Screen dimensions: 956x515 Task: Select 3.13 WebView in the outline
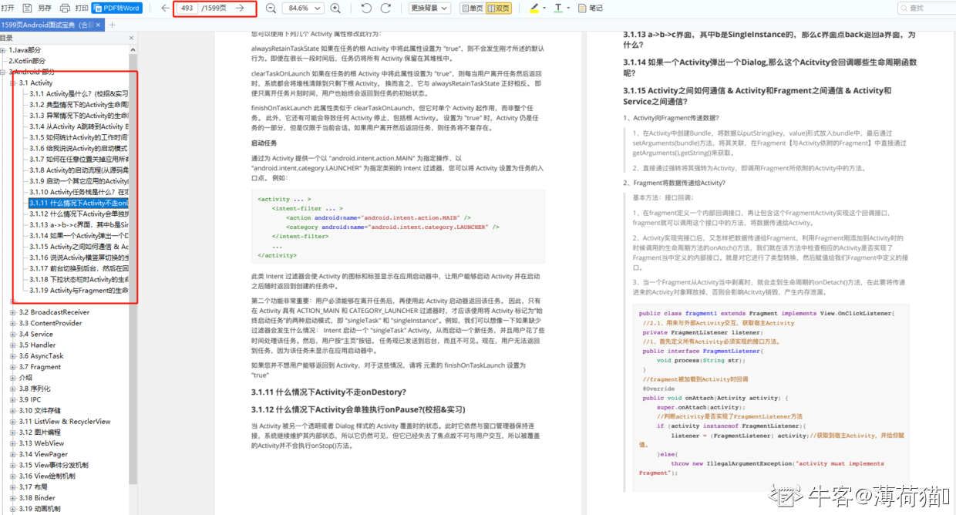pos(42,443)
